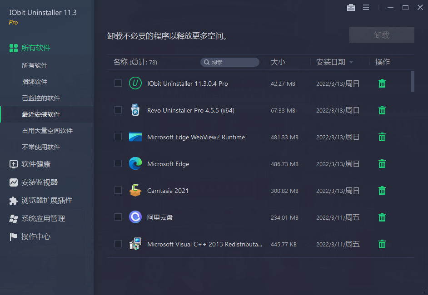The width and height of the screenshot is (428, 295).
Task: Open 已监控的软件 in the sidebar
Action: tap(41, 98)
